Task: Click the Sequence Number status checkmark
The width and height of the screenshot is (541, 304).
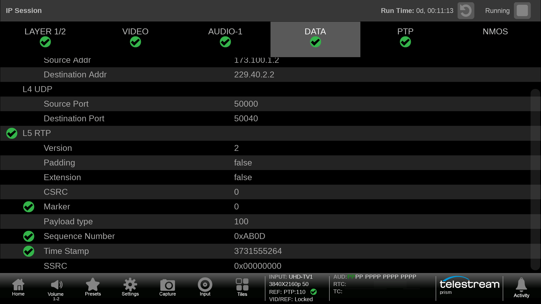Action: click(29, 236)
